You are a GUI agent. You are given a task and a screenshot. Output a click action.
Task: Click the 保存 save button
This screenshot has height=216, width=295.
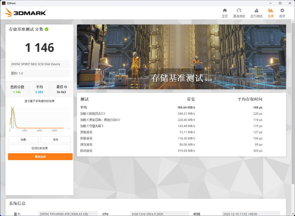[56, 139]
